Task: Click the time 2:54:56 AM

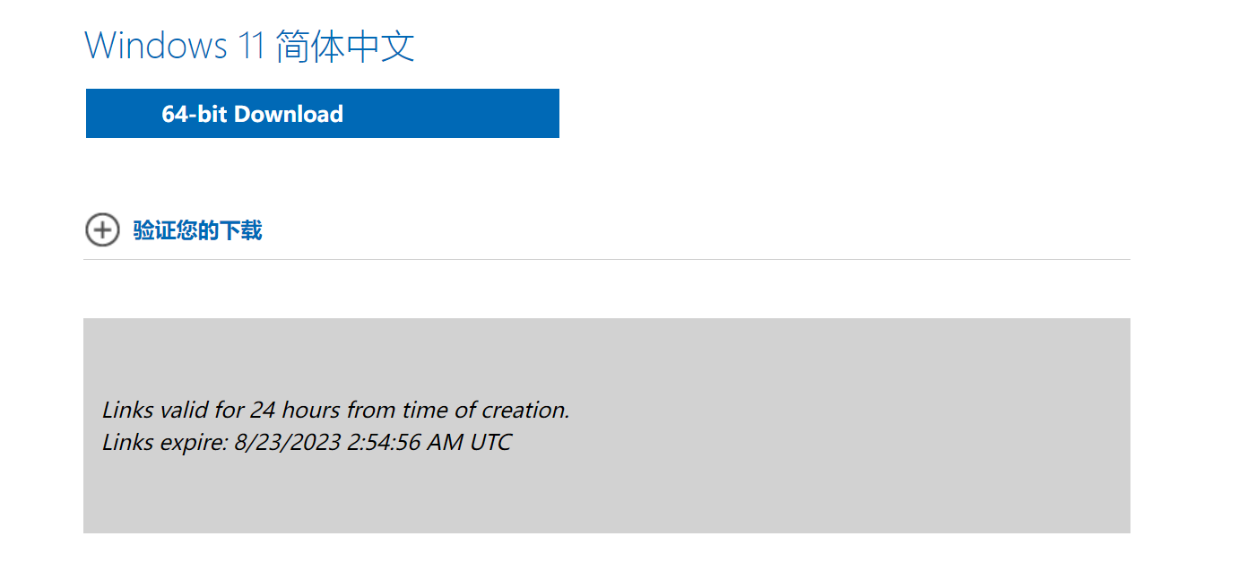Action: [404, 442]
